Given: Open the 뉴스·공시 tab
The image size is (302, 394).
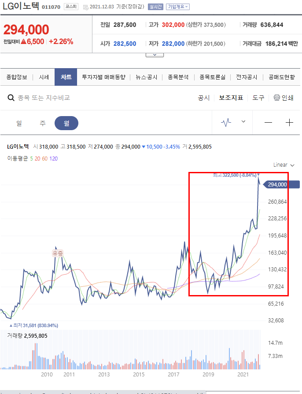Looking at the screenshot, I should coord(146,77).
